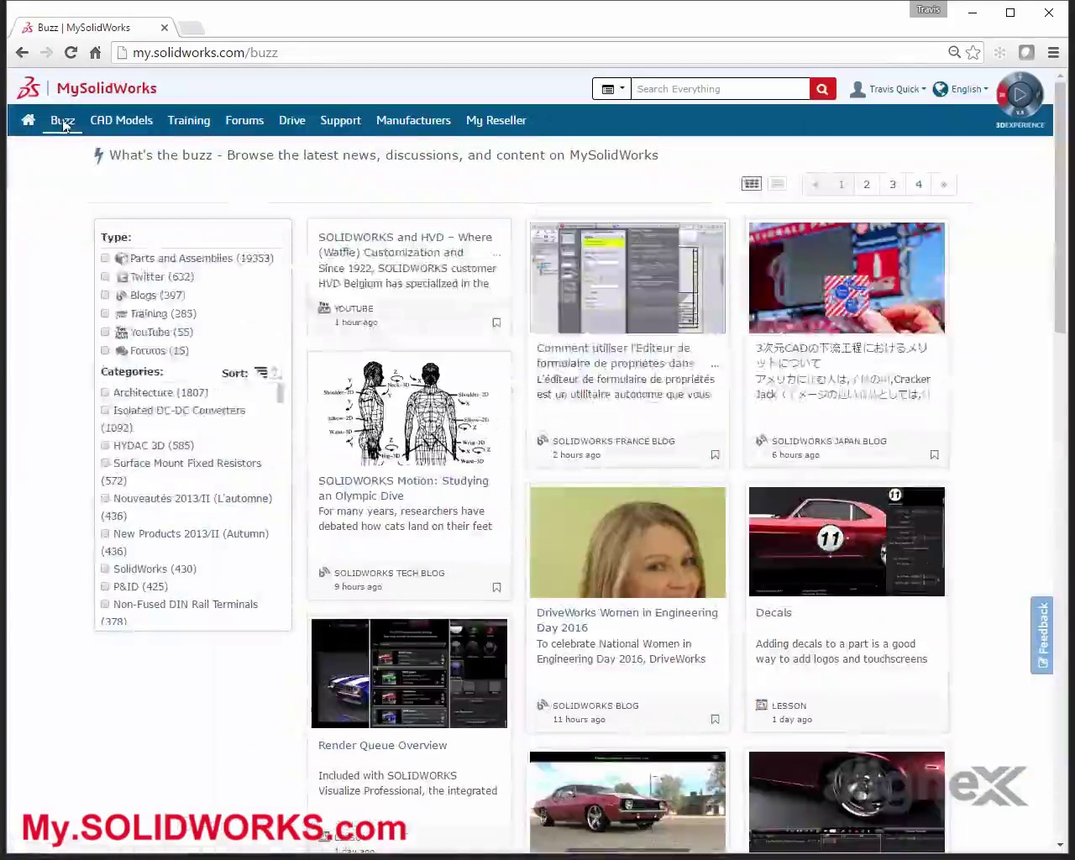
Task: Switch to grid tile view
Action: pyautogui.click(x=752, y=184)
